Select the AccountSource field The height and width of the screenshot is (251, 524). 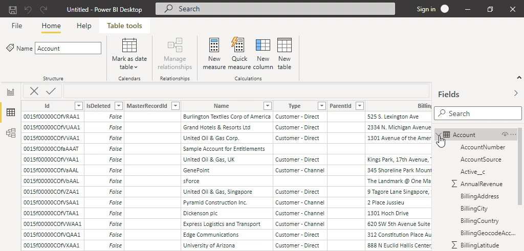pos(481,159)
